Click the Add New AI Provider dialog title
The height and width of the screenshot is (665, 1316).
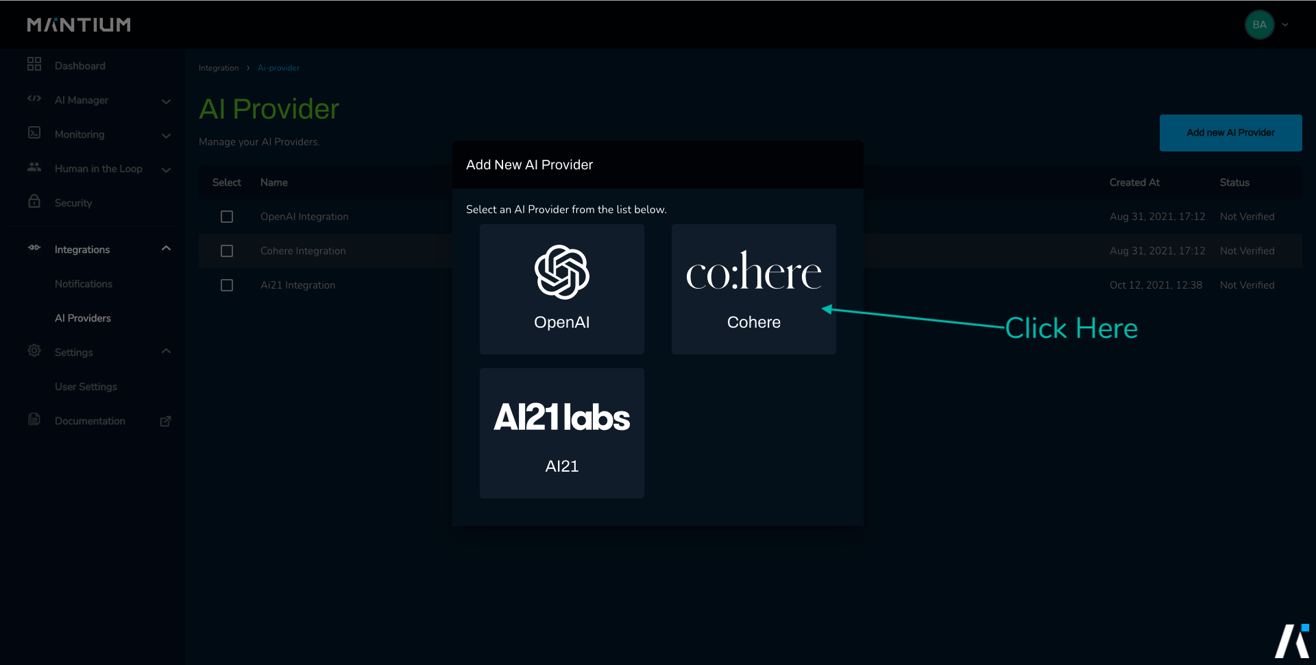coord(529,165)
